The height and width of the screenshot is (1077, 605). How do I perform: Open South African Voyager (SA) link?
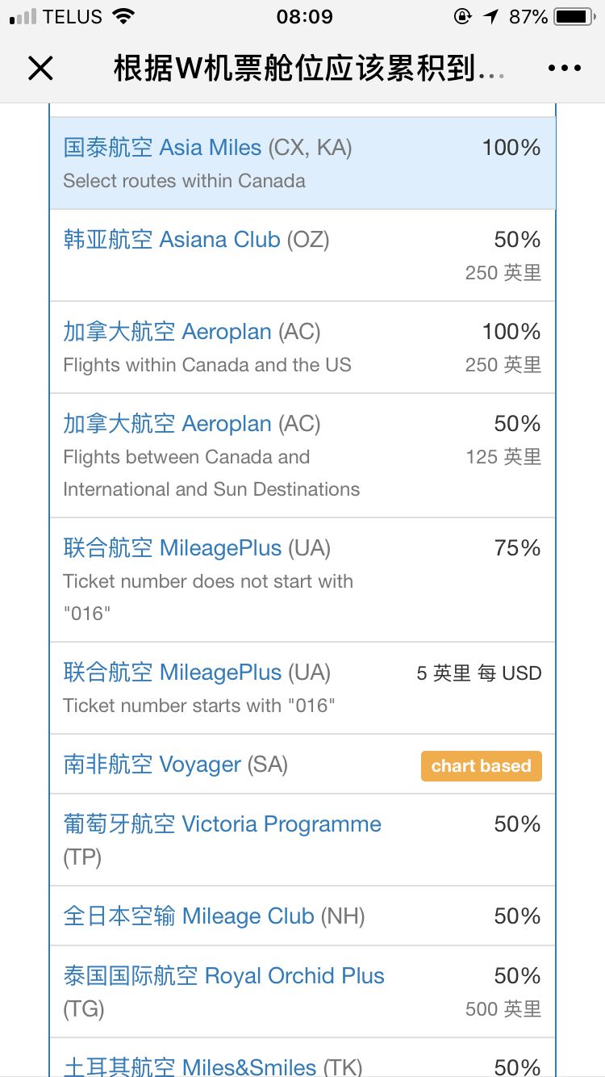coord(175,765)
